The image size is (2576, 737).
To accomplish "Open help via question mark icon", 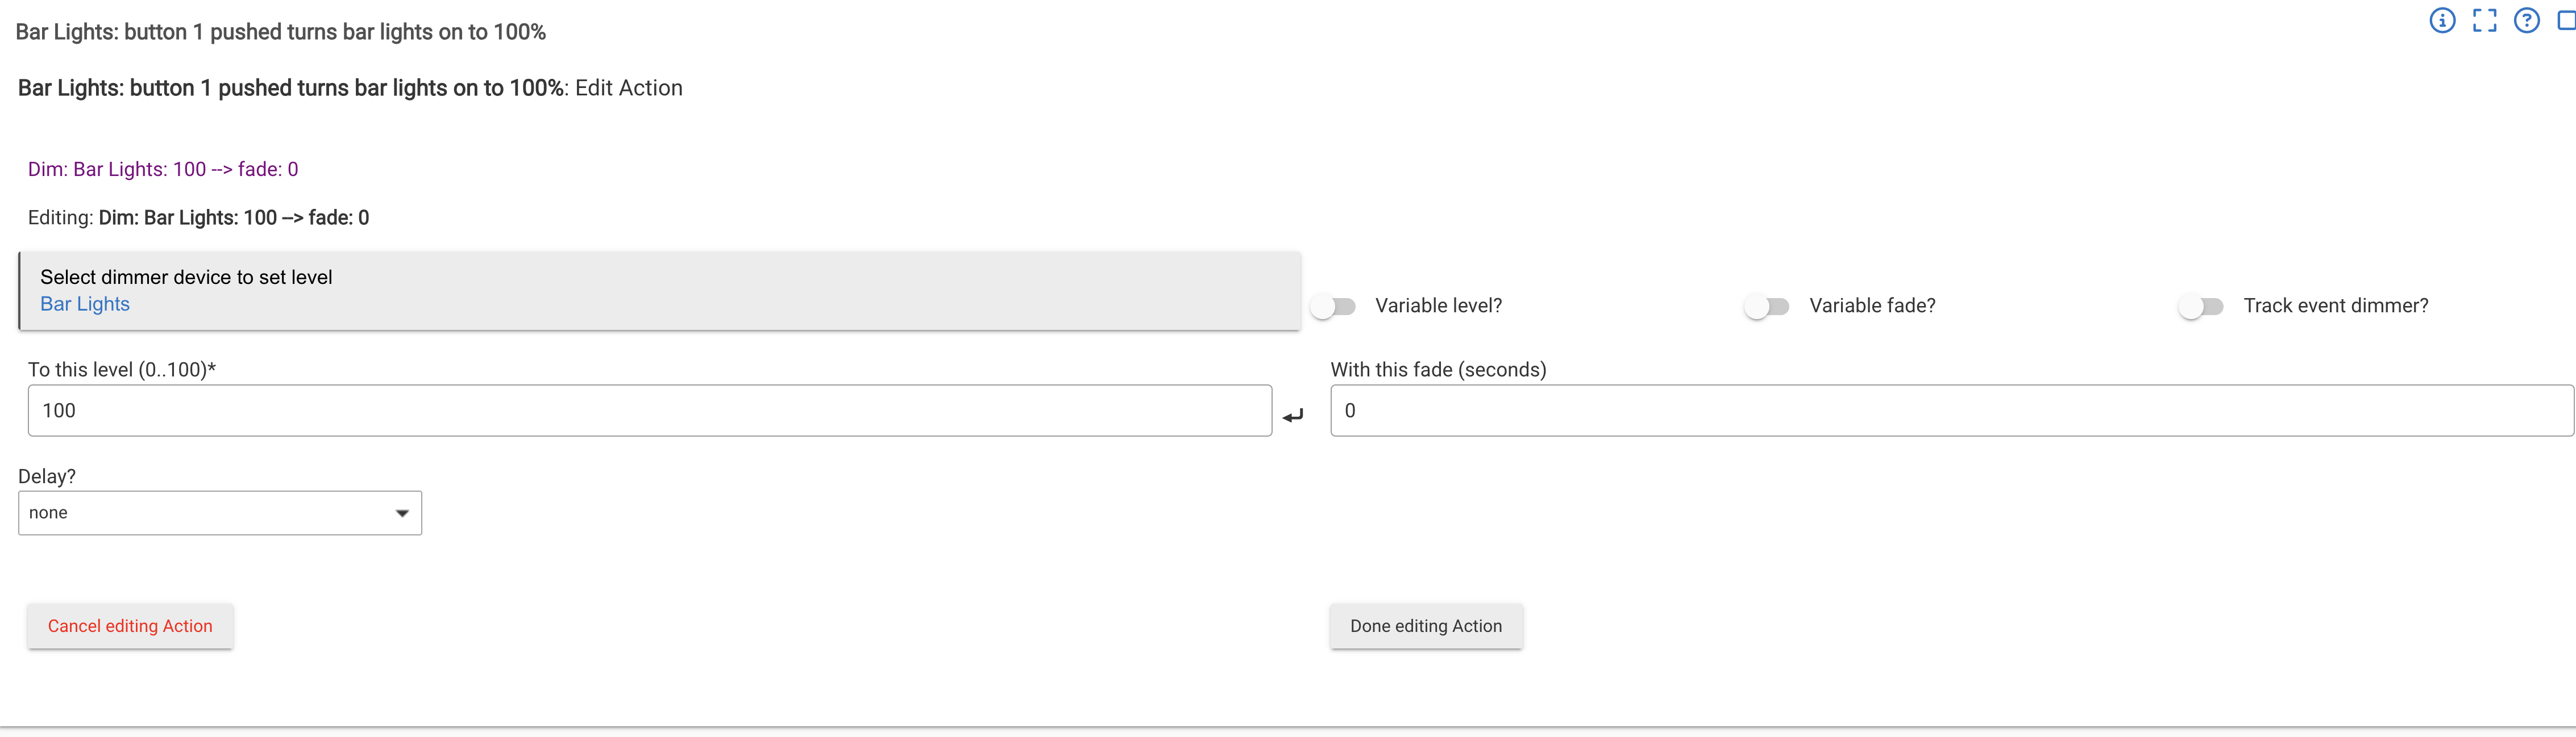I will [x=2526, y=21].
